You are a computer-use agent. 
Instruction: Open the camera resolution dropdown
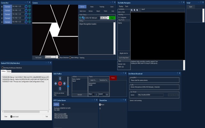pyautogui.click(x=108, y=18)
